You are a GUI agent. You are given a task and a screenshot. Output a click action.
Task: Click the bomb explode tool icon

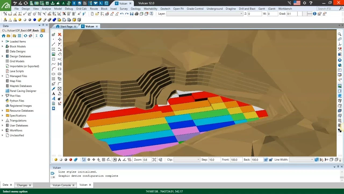point(60,99)
